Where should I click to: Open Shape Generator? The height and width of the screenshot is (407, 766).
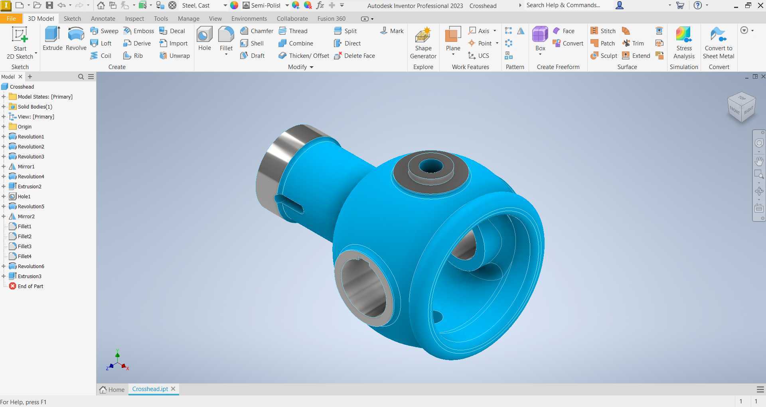point(423,43)
